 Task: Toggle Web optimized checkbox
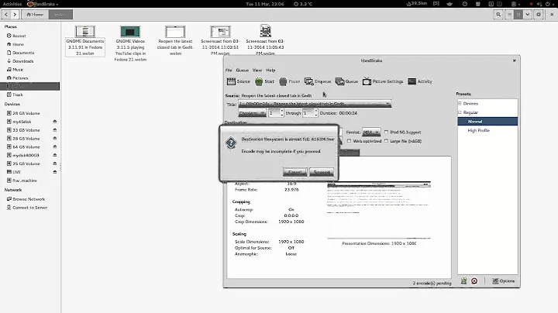click(349, 141)
